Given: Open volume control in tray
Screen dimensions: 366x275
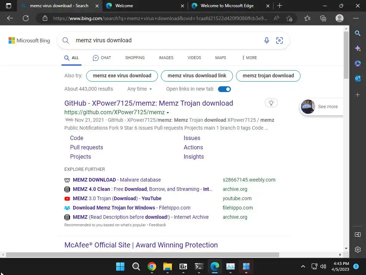Looking at the screenshot, I should [323, 266].
